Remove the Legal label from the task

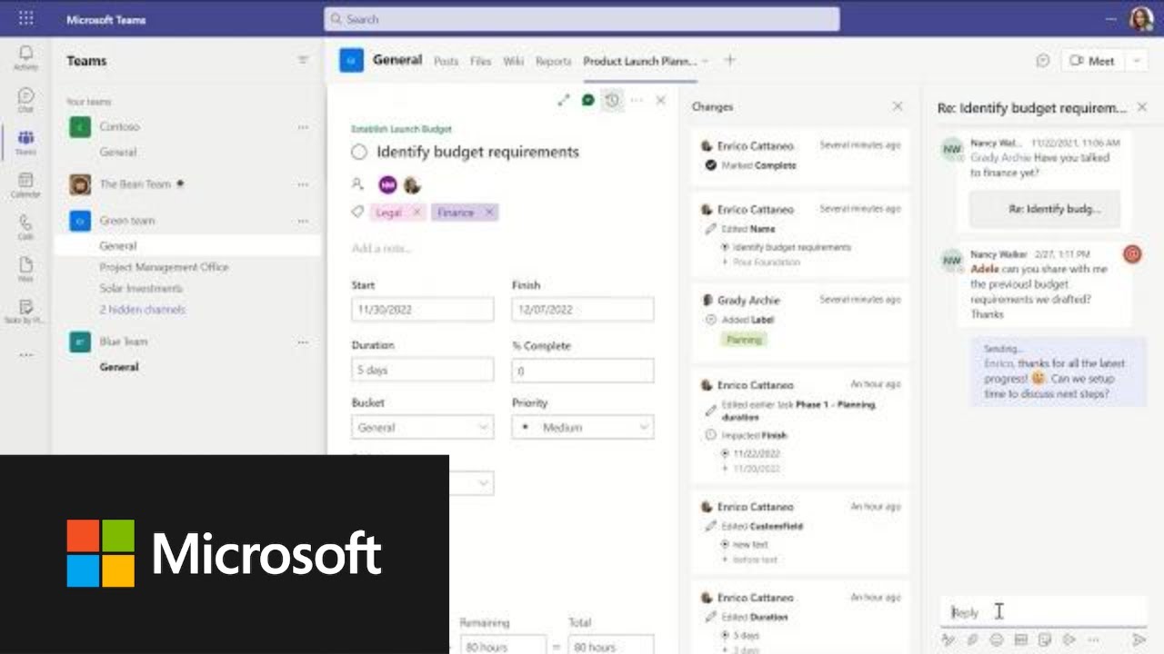point(417,212)
